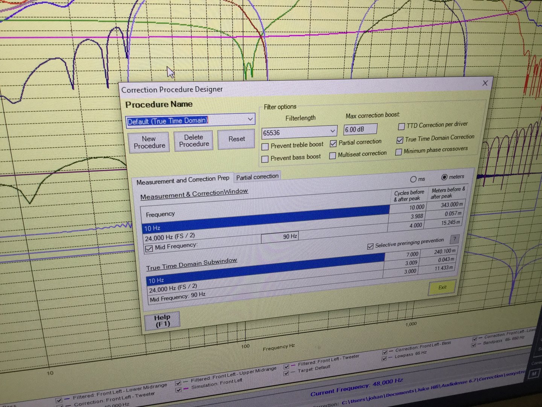Select the ms radio button
This screenshot has width=542, height=407.
413,179
